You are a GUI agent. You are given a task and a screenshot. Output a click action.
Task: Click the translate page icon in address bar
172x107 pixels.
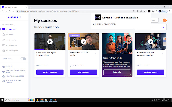point(137,11)
